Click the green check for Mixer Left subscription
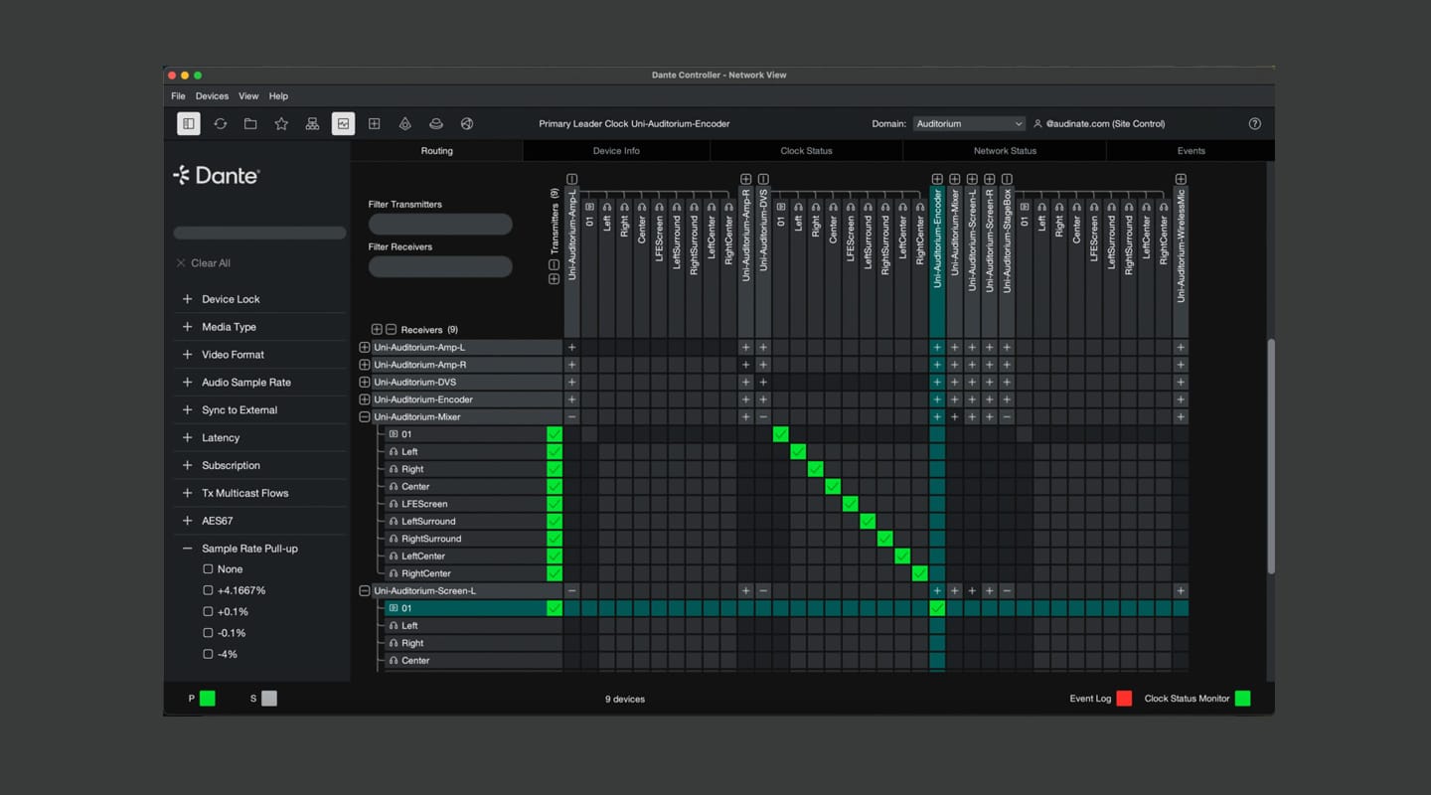The width and height of the screenshot is (1431, 795). coord(798,451)
